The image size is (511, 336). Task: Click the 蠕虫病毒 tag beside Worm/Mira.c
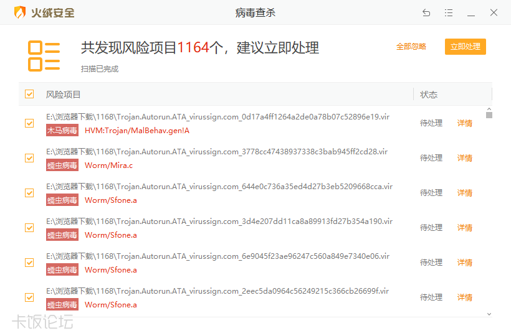62,166
